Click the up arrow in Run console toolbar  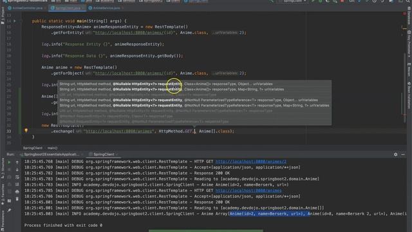(x=17, y=162)
